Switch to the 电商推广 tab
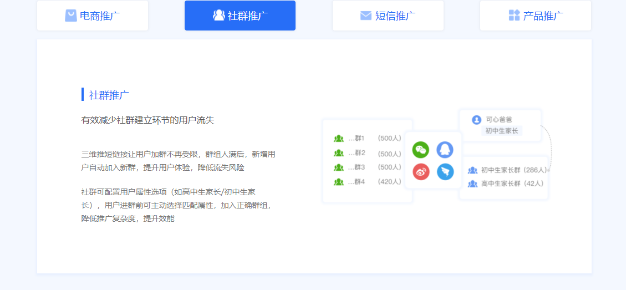 point(93,16)
